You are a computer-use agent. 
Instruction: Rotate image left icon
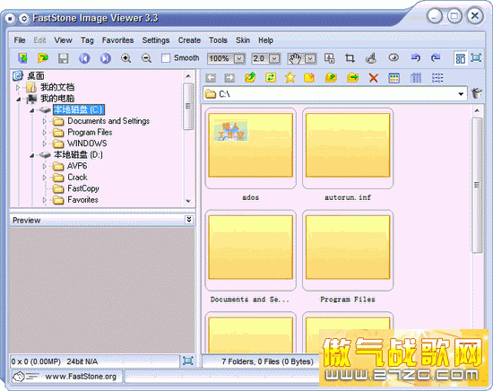click(x=415, y=57)
